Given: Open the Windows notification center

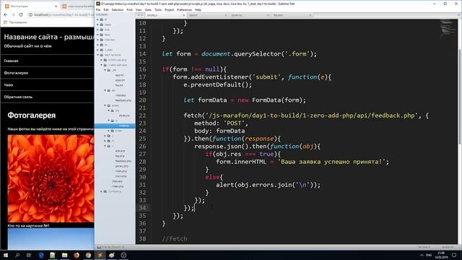Looking at the screenshot, I should (x=454, y=255).
